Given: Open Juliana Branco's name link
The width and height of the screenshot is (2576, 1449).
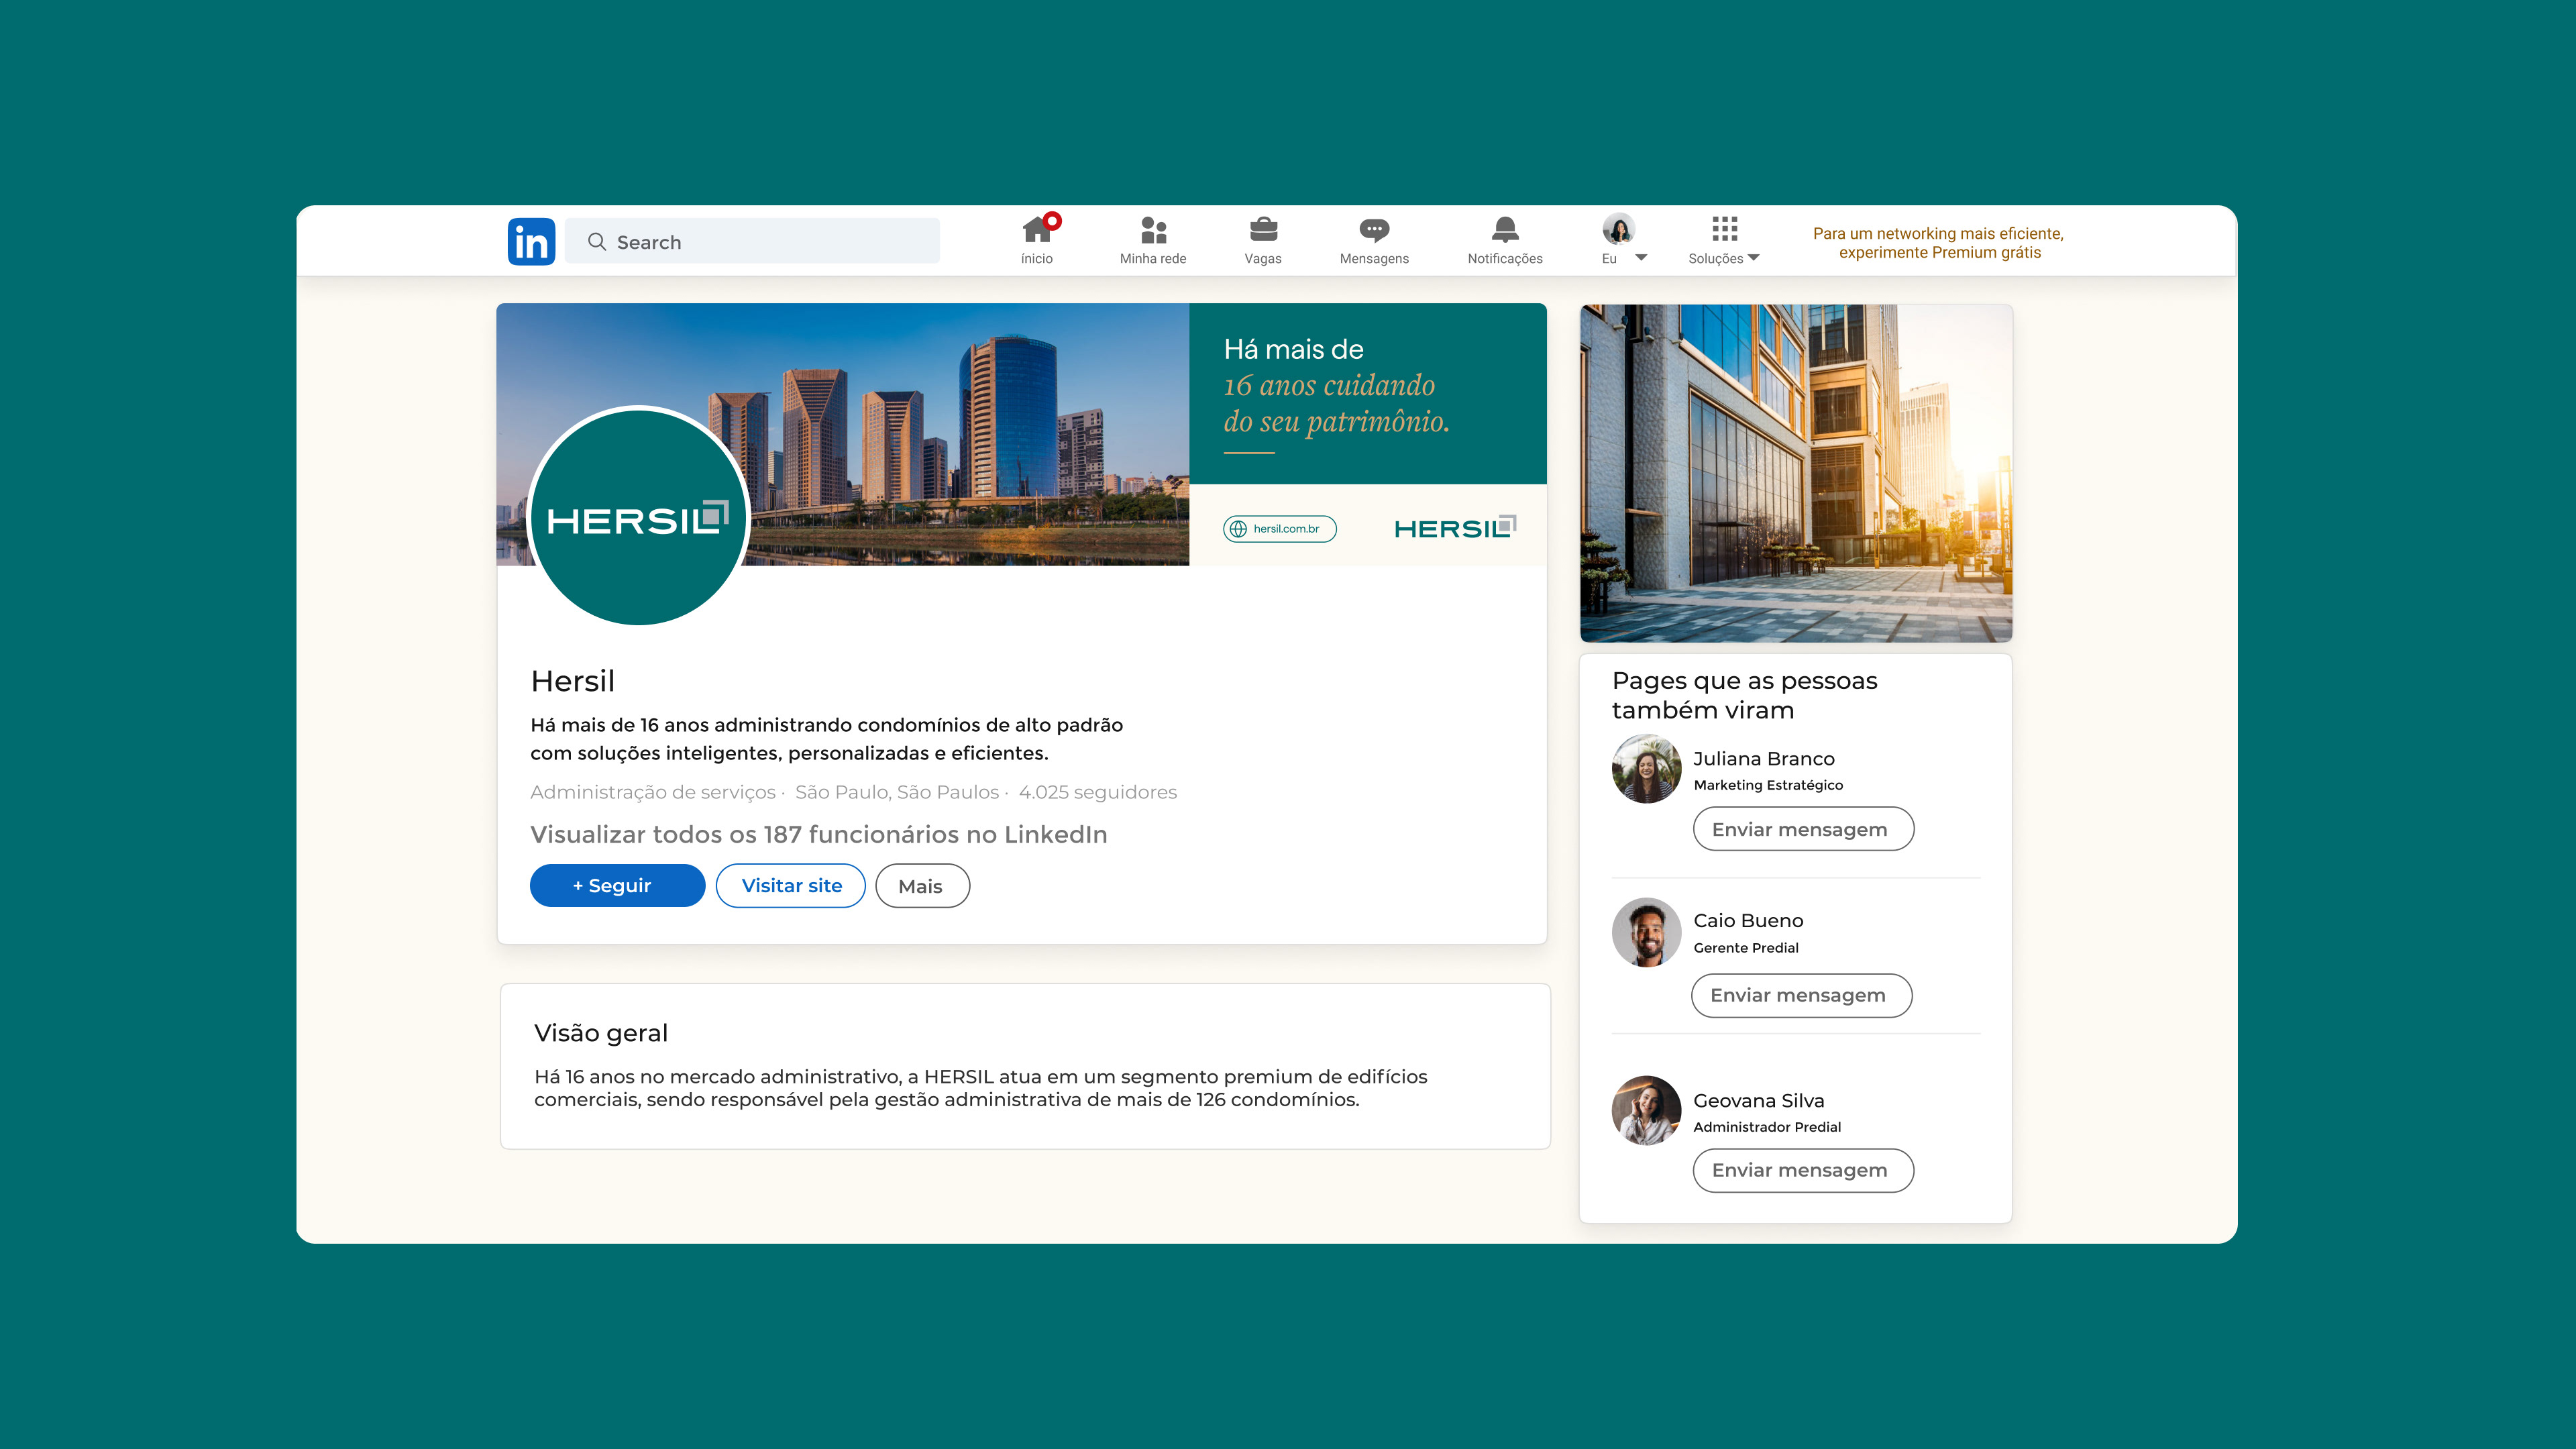Looking at the screenshot, I should coord(1763,759).
